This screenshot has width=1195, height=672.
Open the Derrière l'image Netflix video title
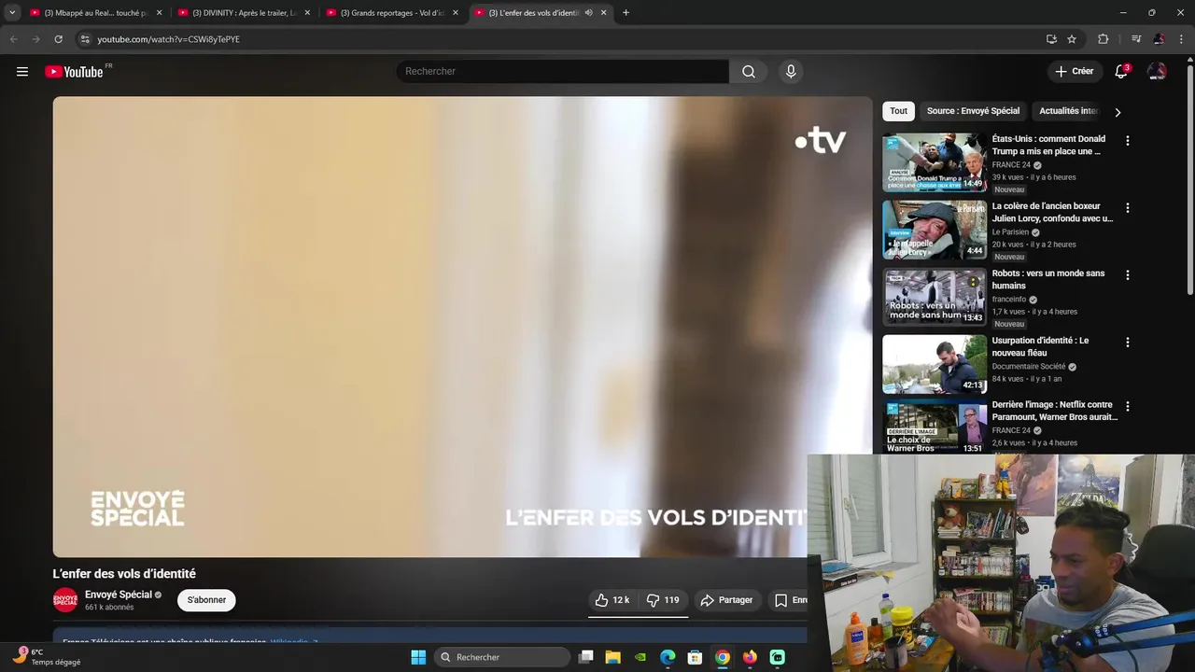click(1054, 412)
